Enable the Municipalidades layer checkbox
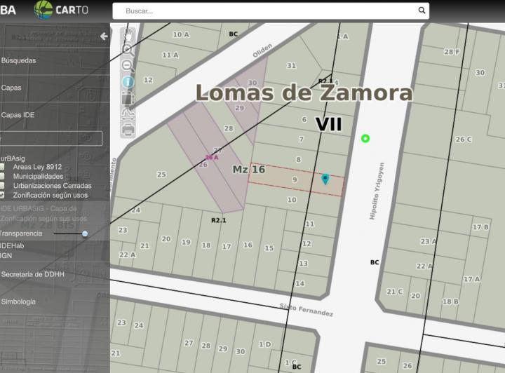 click(2, 176)
